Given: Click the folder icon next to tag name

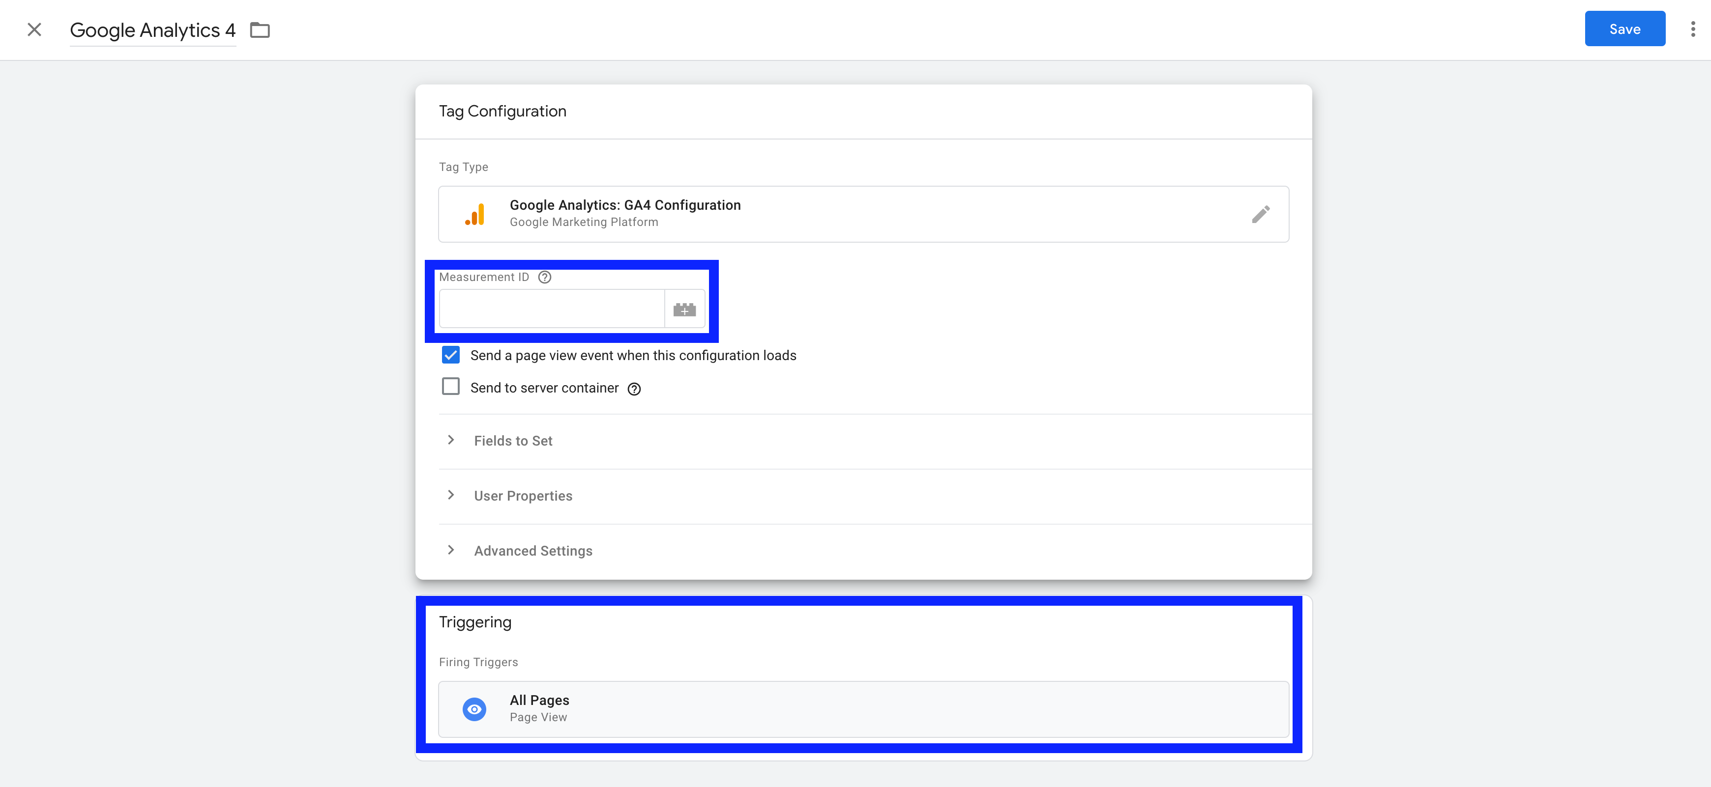Looking at the screenshot, I should [x=260, y=30].
